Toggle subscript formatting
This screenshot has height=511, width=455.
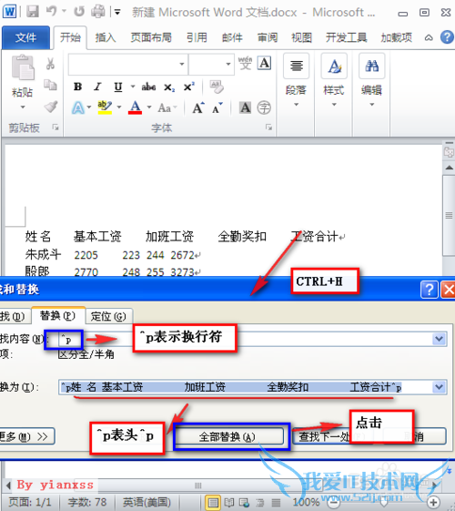pyautogui.click(x=169, y=87)
